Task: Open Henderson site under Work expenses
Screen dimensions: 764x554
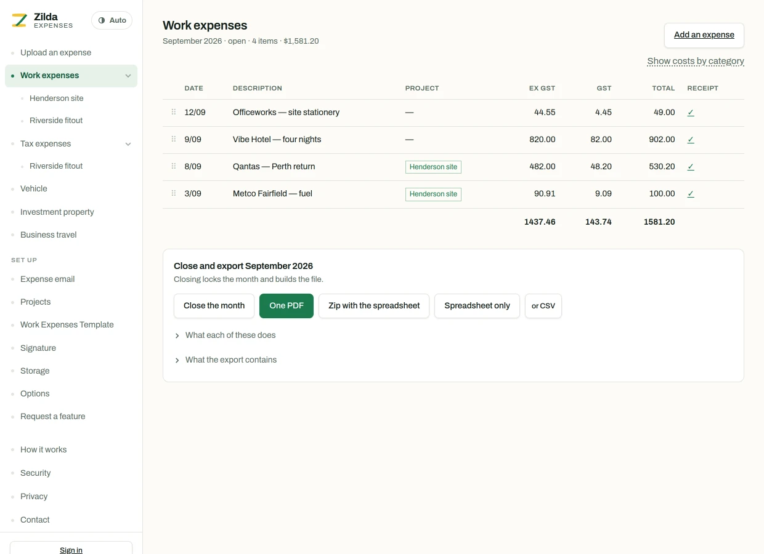Action: click(56, 98)
